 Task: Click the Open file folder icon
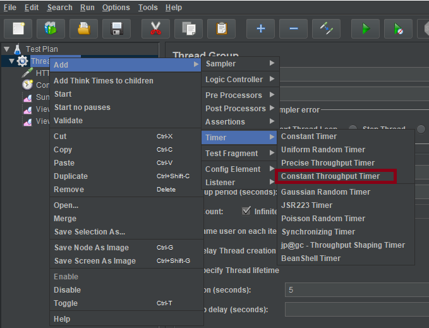83,28
